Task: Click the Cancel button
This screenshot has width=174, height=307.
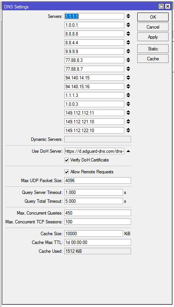Action: point(153,27)
